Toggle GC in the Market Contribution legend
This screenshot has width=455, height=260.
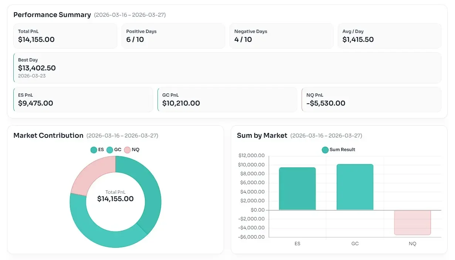tap(114, 150)
